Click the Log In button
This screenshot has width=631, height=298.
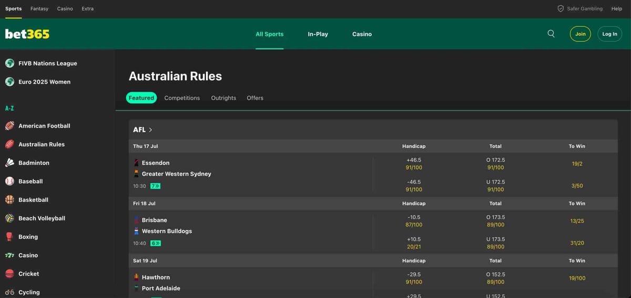pyautogui.click(x=610, y=34)
